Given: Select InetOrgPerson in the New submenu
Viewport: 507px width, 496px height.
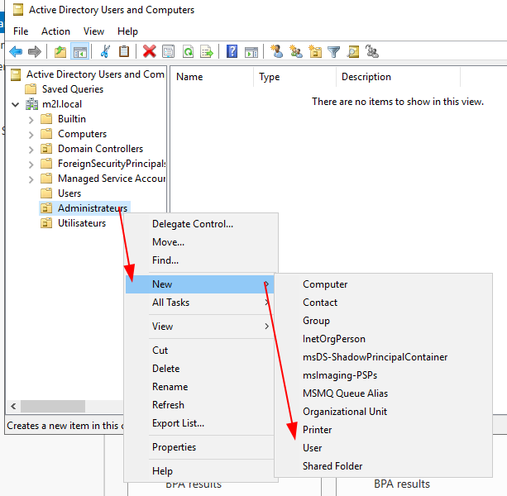Looking at the screenshot, I should [x=384, y=339].
